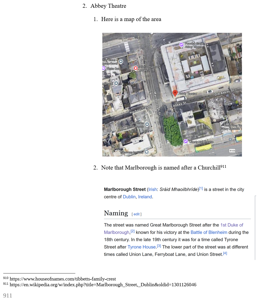Click the Allen's Pharmacy red marker
Screen dimensions: 275x303
point(136,68)
